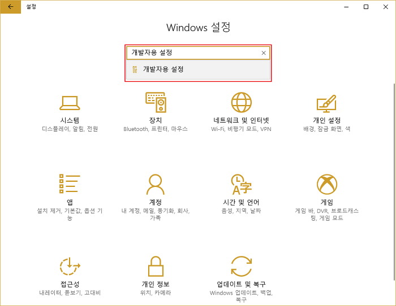The image size is (396, 306).
Task: Click the 내 계정, 메일, 동기화 description
Action: pos(156,214)
